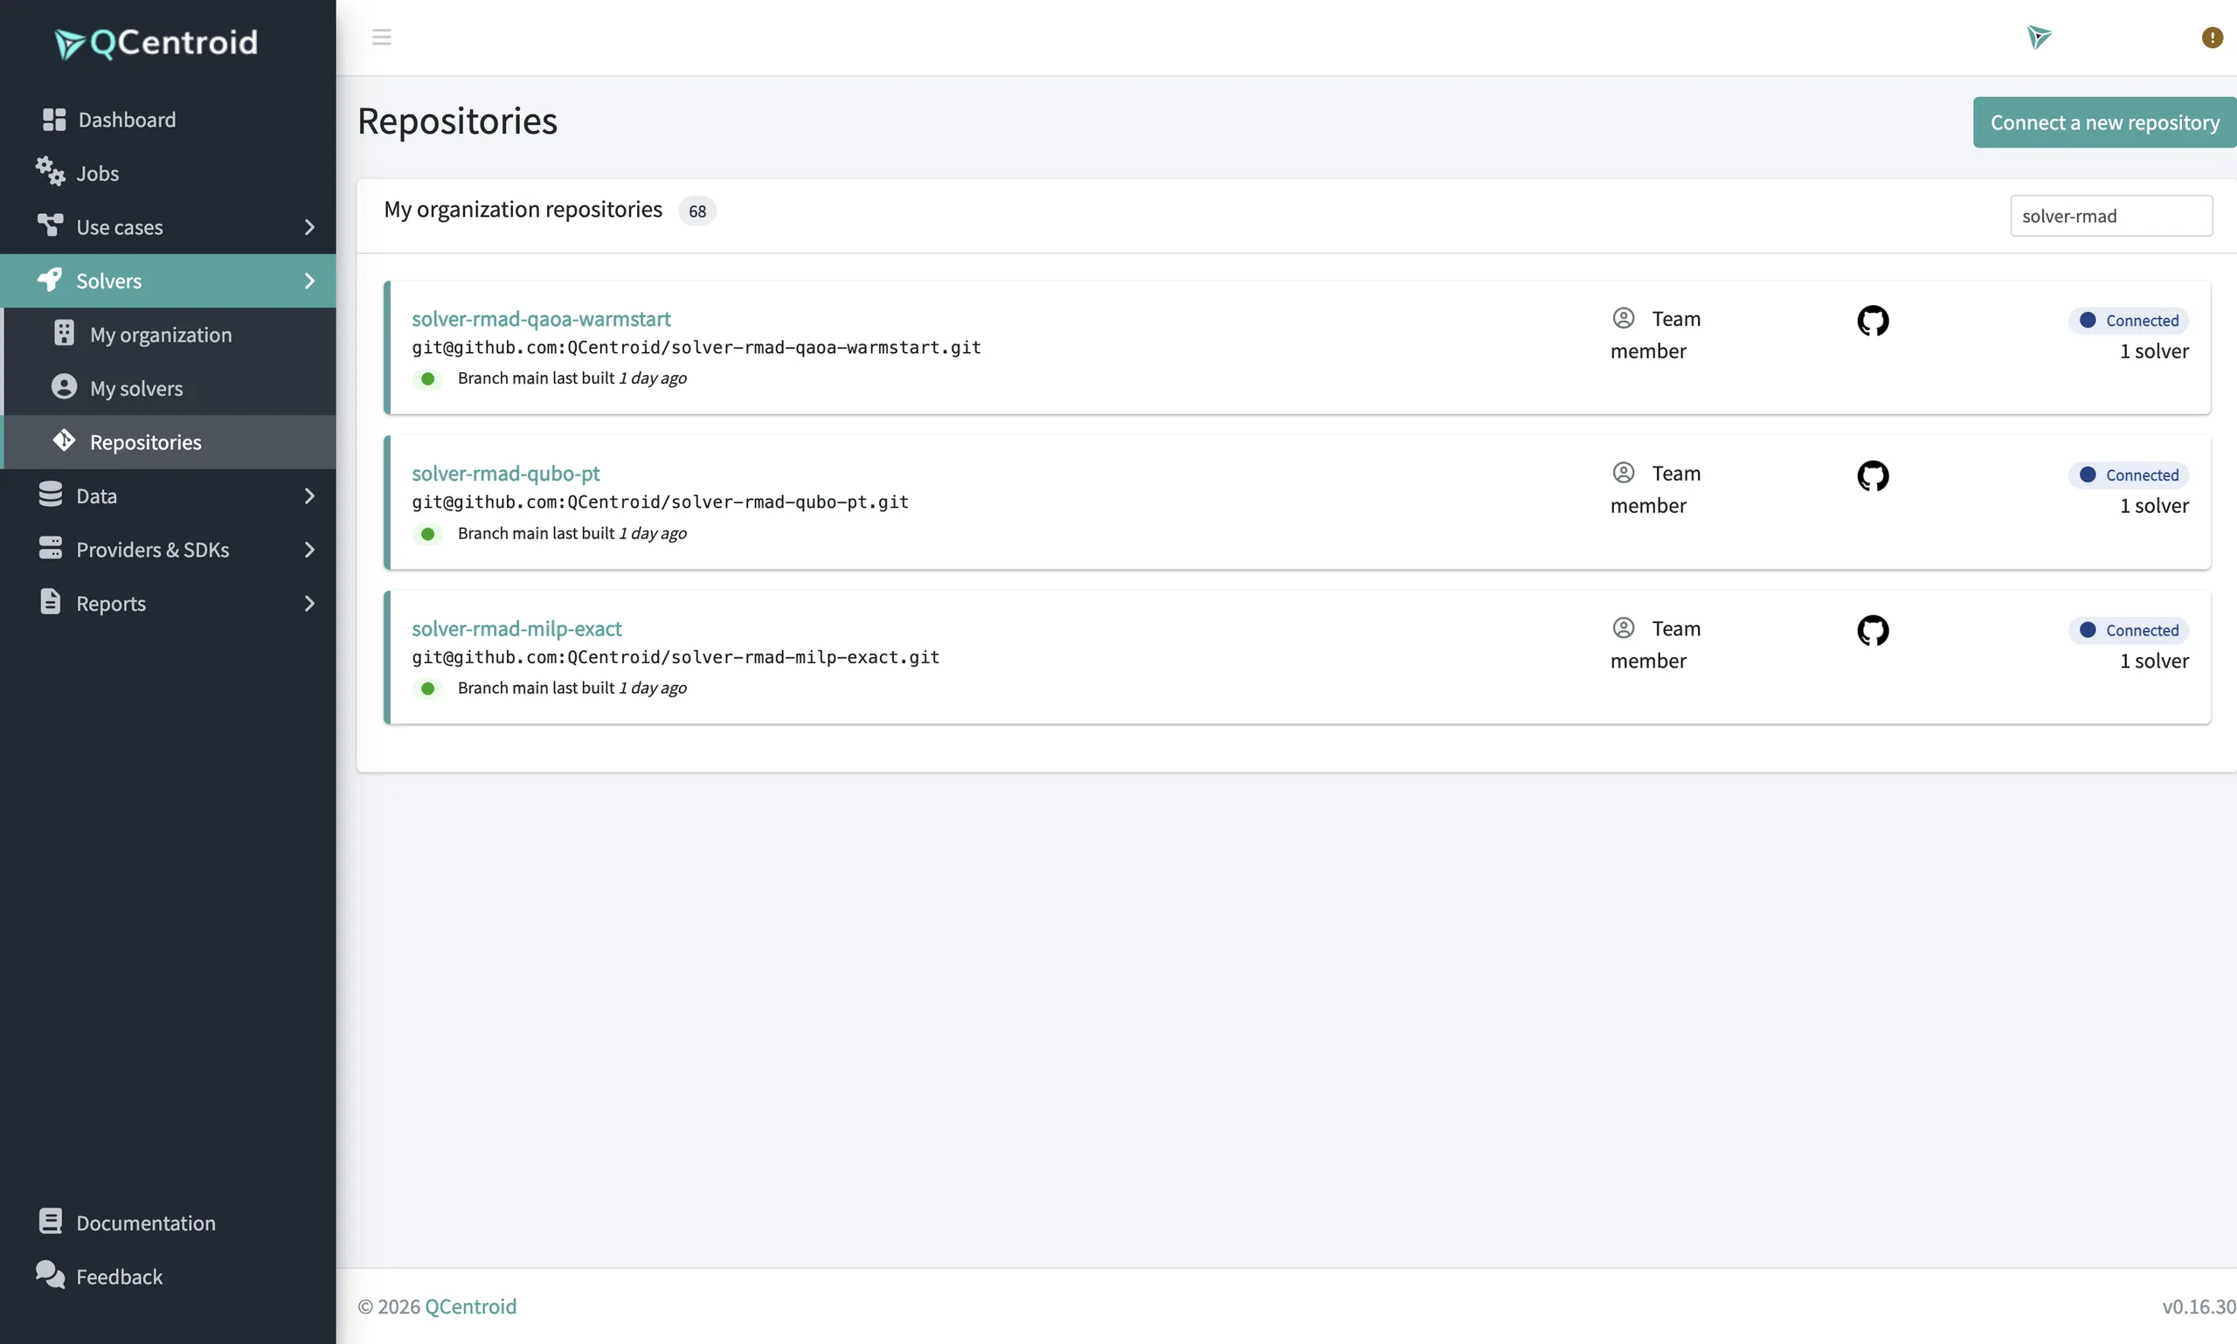2237x1344 pixels.
Task: Click the QCentroid logo in the sidebar
Action: coord(156,43)
